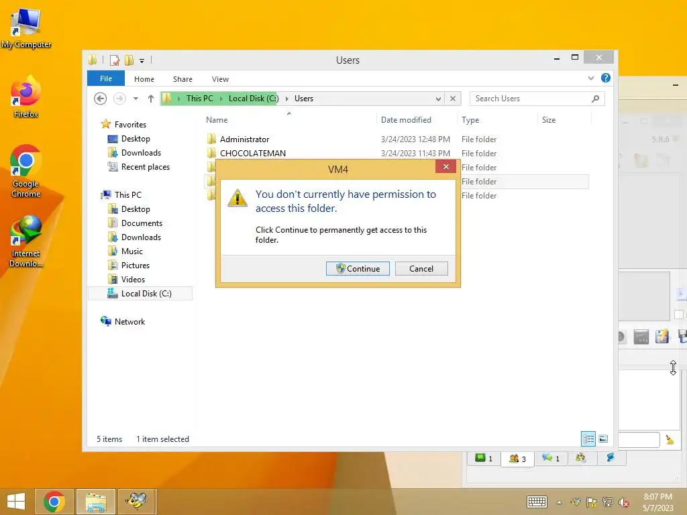Viewport: 687px width, 515px height.
Task: Open Pictures under This PC
Action: [136, 265]
